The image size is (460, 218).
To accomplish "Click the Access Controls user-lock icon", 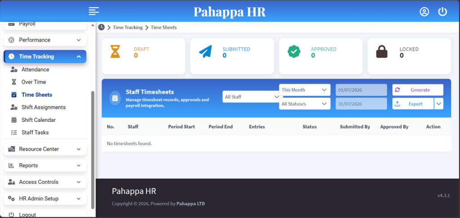I will coord(11,182).
